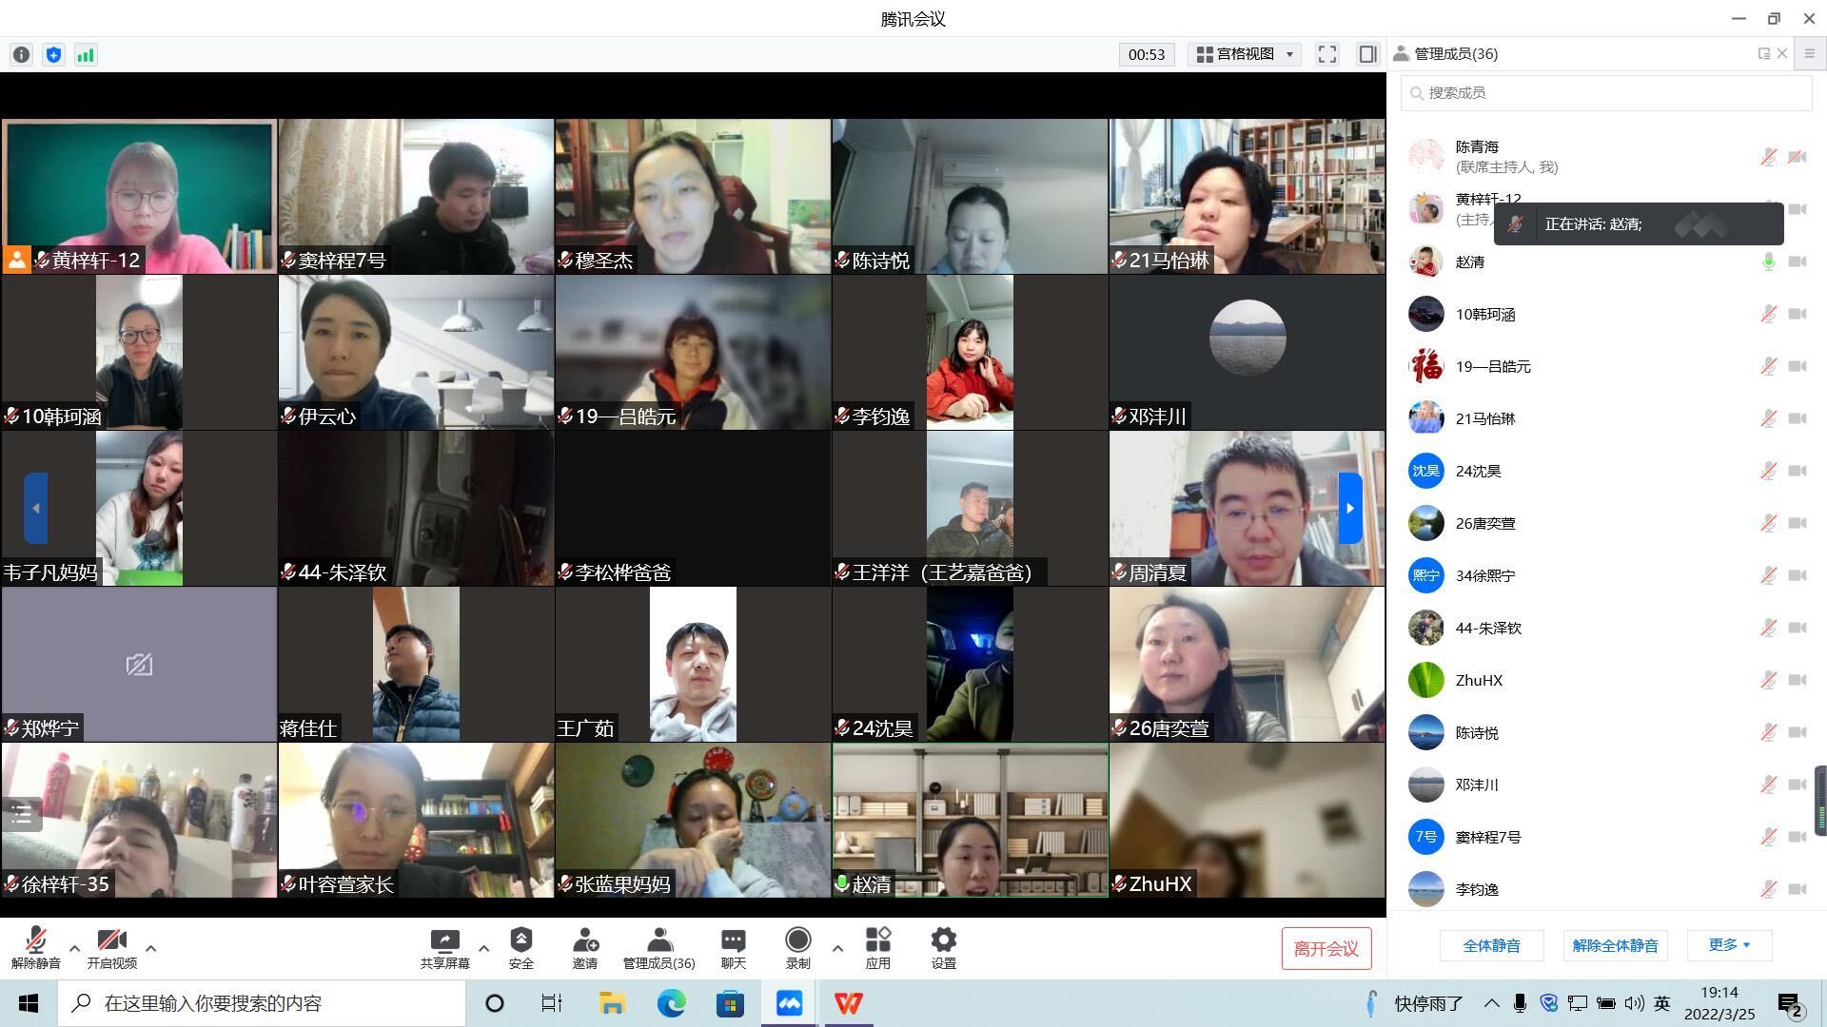Expand video options arrow next to camera
Image resolution: width=1827 pixels, height=1027 pixels.
[150, 948]
